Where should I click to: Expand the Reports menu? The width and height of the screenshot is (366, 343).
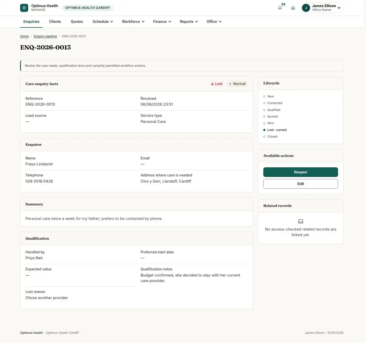coord(189,22)
